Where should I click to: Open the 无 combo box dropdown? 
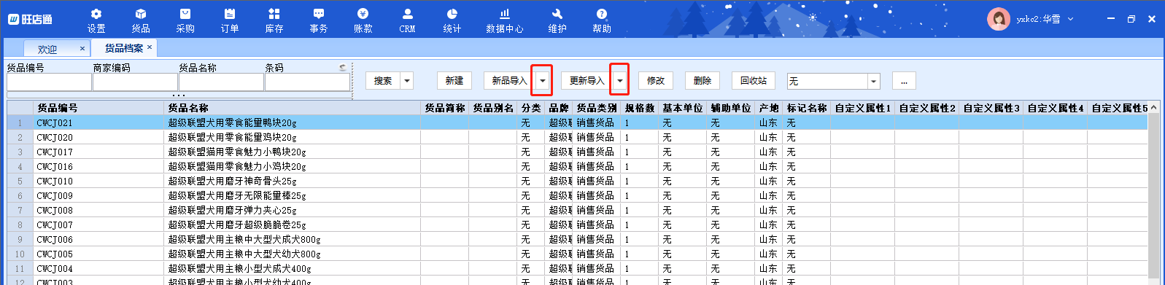tap(874, 82)
